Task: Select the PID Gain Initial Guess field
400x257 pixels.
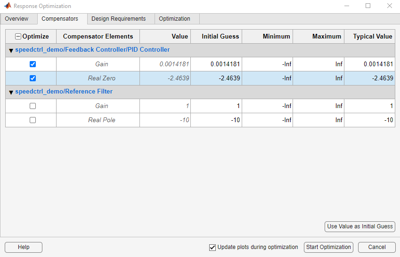Action: pos(216,64)
